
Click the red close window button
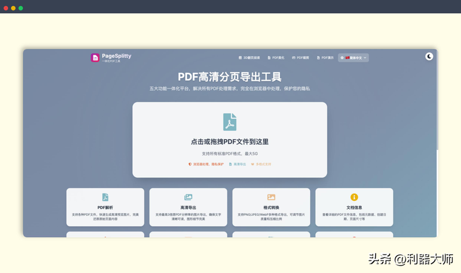6,8
